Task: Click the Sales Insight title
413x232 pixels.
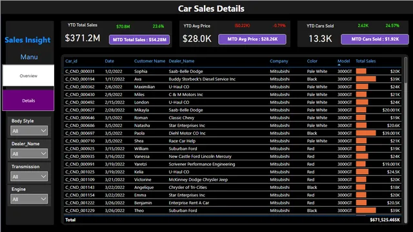Action: click(x=27, y=40)
